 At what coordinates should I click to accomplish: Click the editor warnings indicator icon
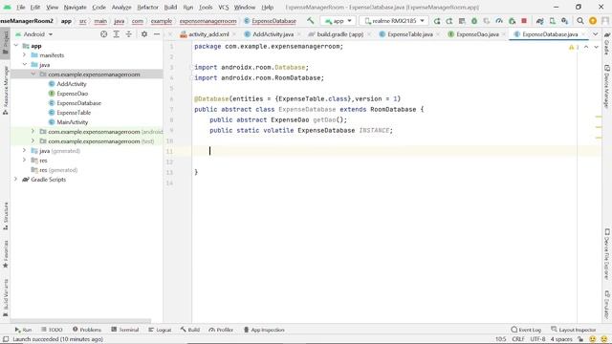point(573,47)
